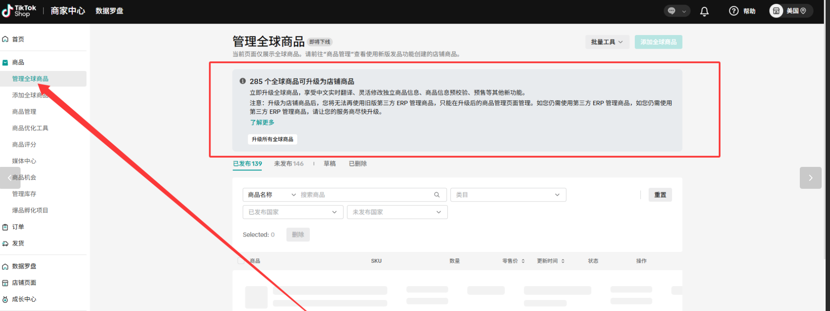Select 管理库存 in the sidebar
830x311 pixels.
[x=24, y=194]
